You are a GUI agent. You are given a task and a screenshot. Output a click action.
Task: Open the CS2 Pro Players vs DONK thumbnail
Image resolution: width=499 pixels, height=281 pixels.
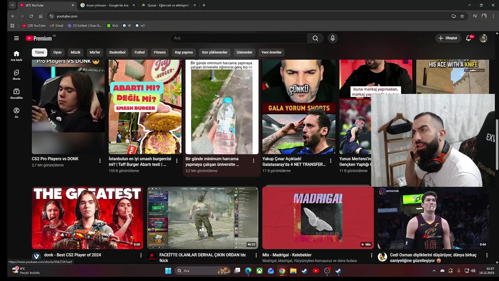(x=68, y=107)
